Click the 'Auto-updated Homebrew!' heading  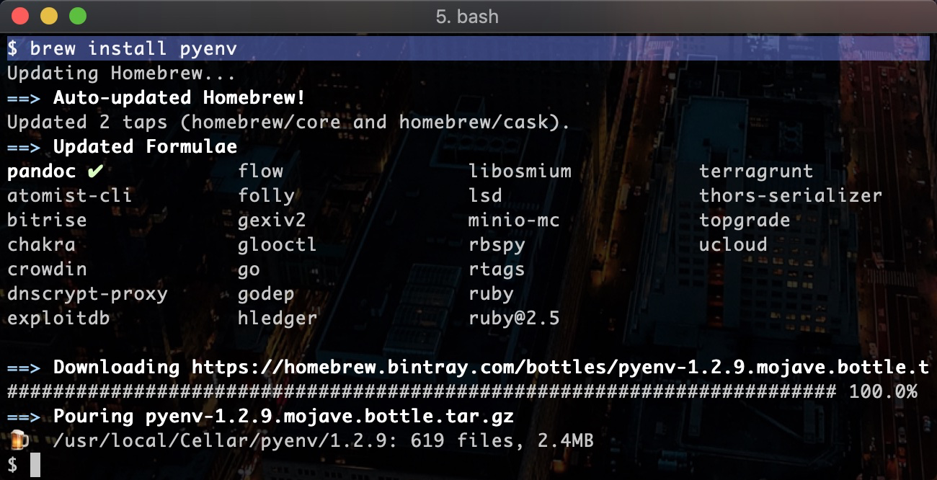click(x=179, y=98)
